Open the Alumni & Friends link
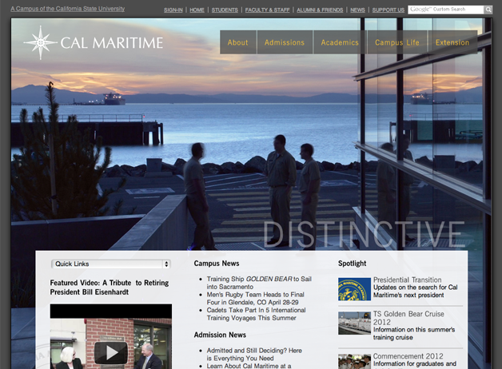 click(320, 10)
